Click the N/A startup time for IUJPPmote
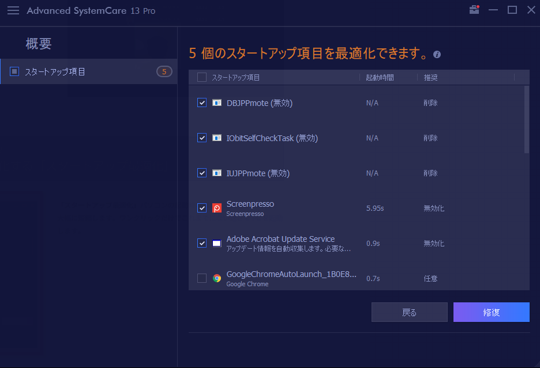This screenshot has width=540, height=368. 372,173
